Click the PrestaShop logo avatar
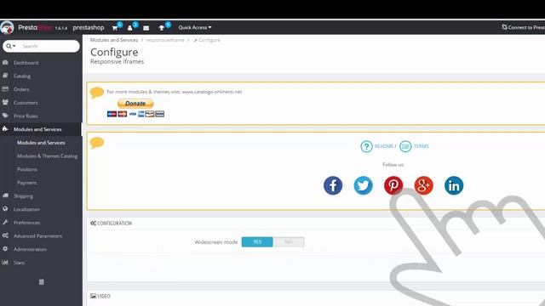This screenshot has width=545, height=306. (7, 27)
